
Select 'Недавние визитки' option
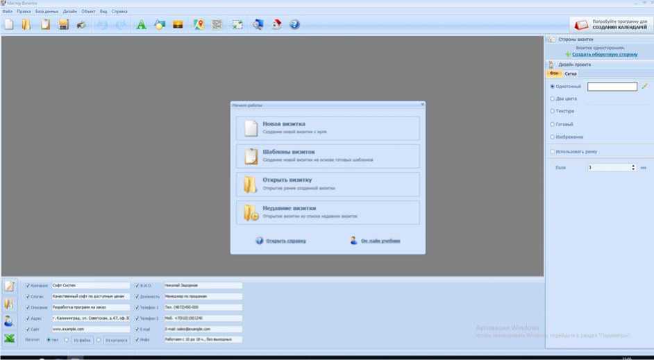[x=328, y=212]
